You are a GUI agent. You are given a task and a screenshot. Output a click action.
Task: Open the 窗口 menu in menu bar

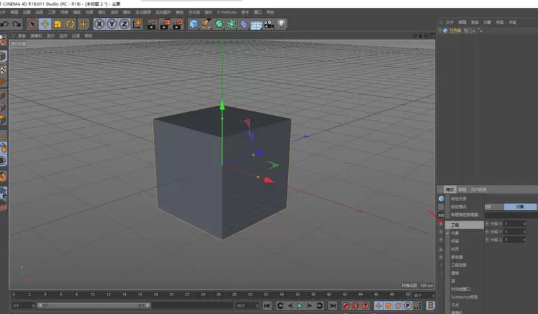258,13
